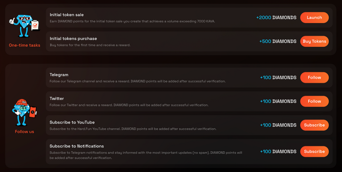This screenshot has height=172, width=342.
Task: Click the Telegram task heading
Action: coord(59,75)
